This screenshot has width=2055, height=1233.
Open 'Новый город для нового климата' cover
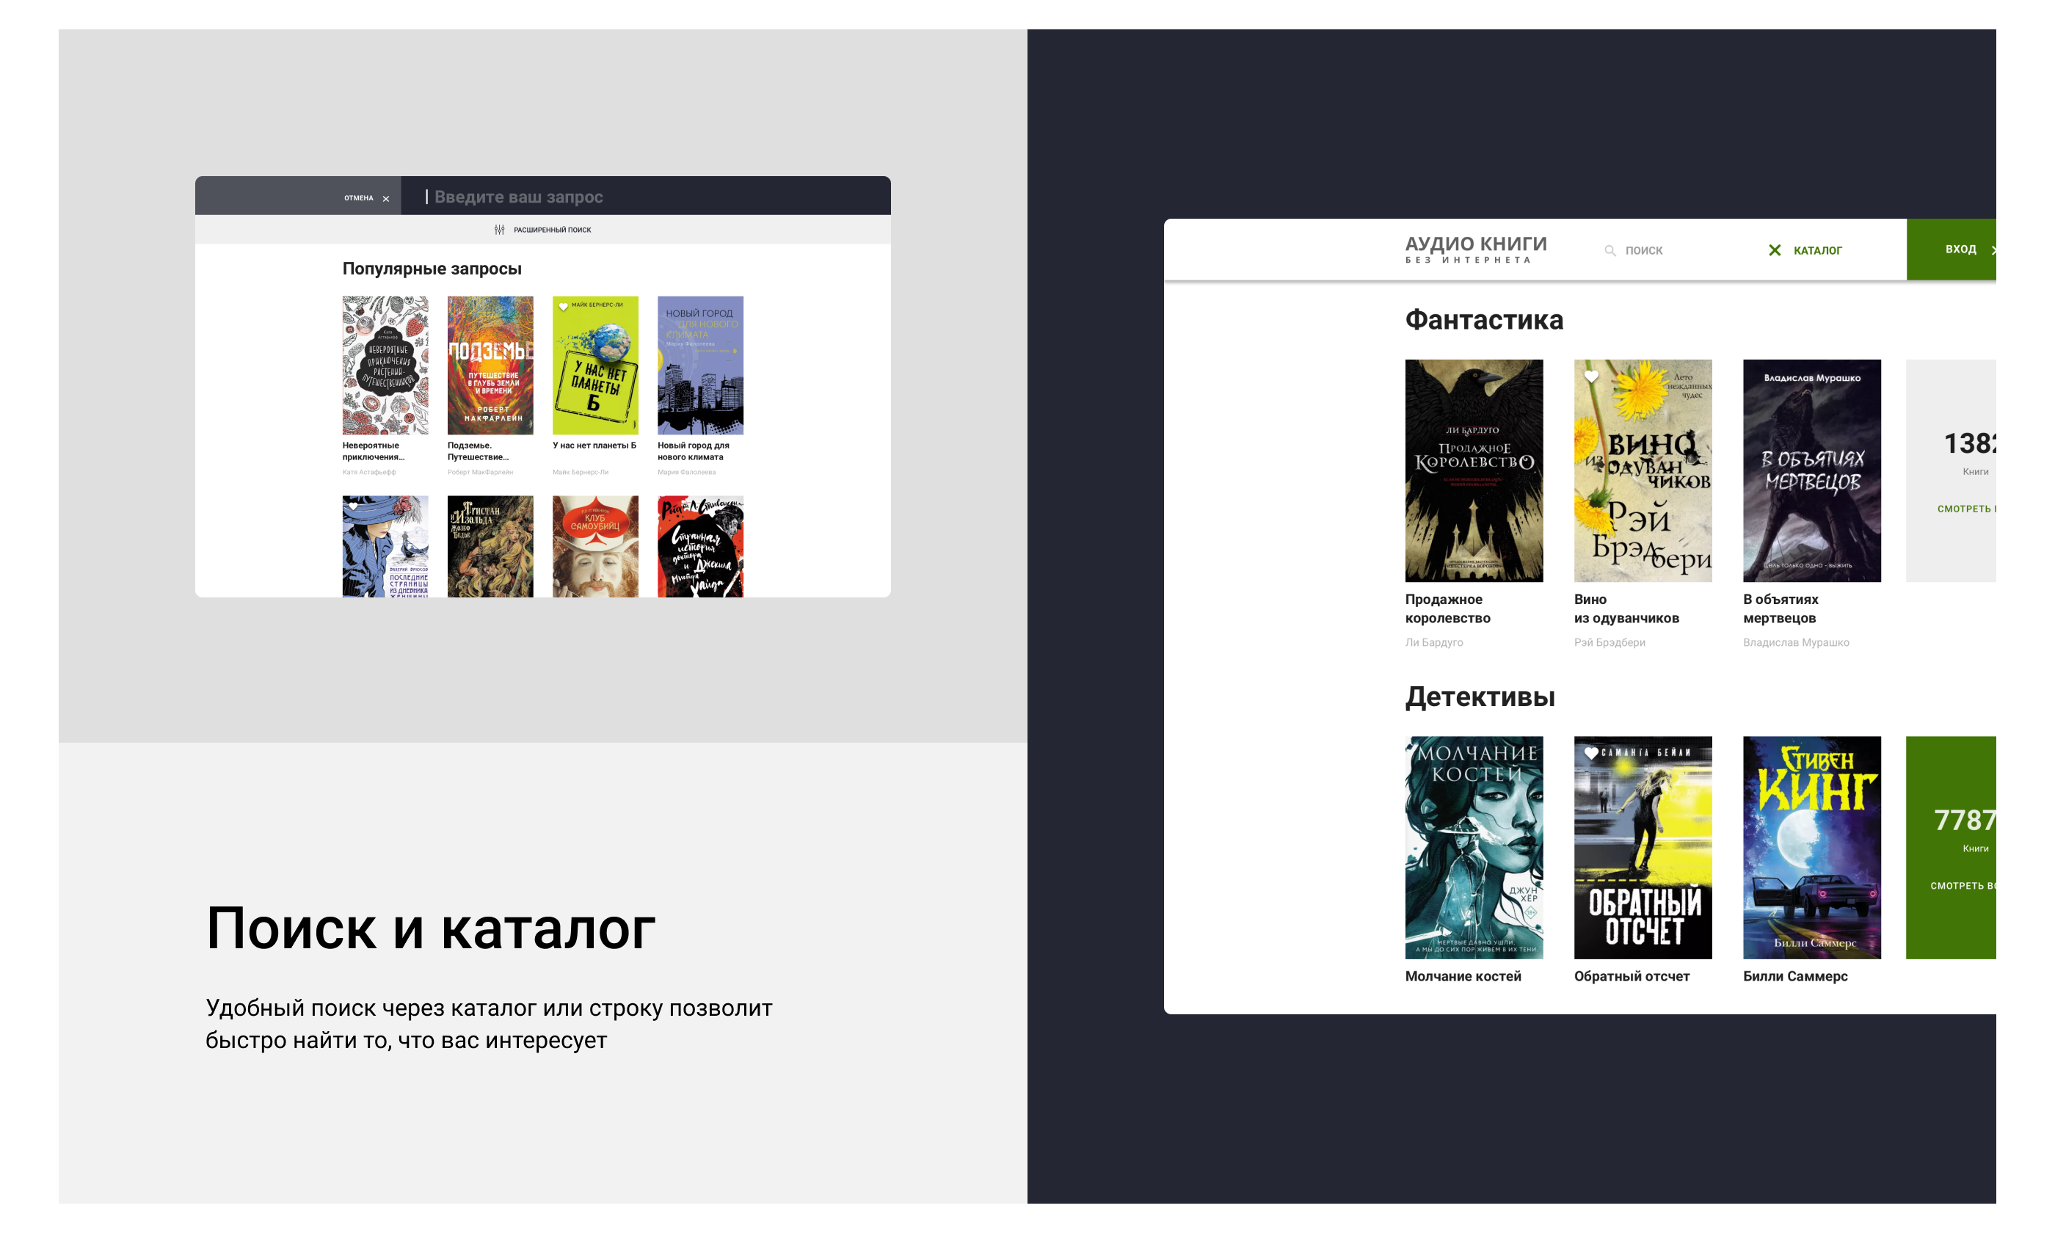(x=700, y=365)
